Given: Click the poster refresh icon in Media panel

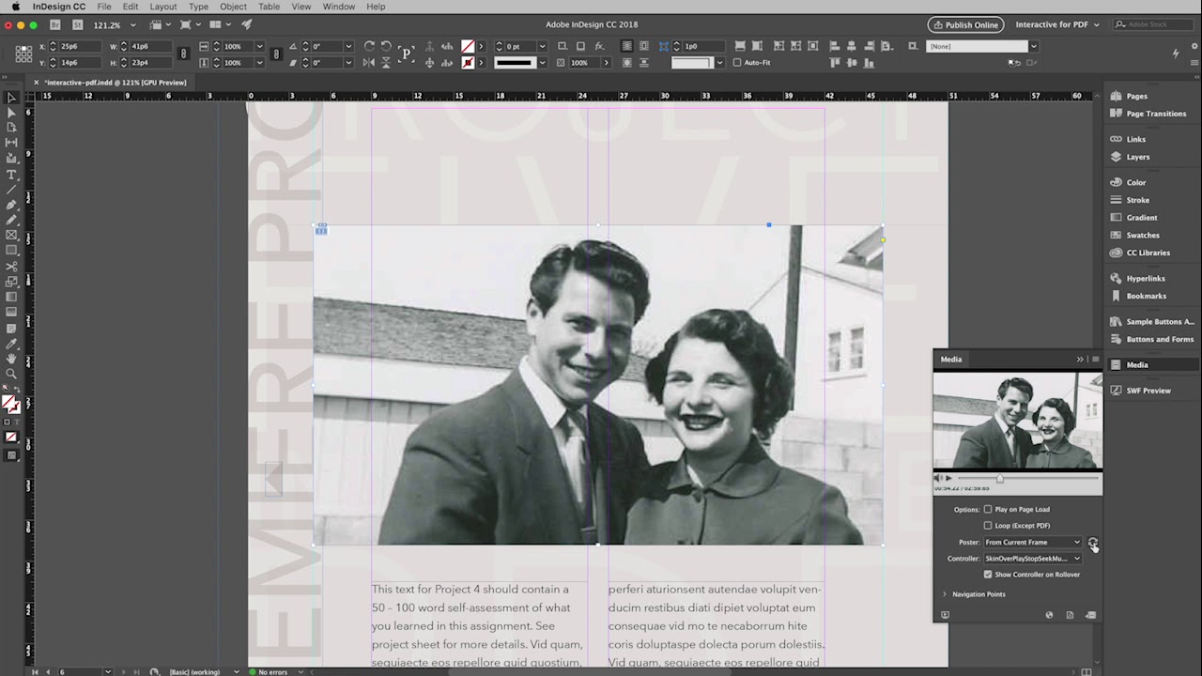Looking at the screenshot, I should pos(1092,542).
